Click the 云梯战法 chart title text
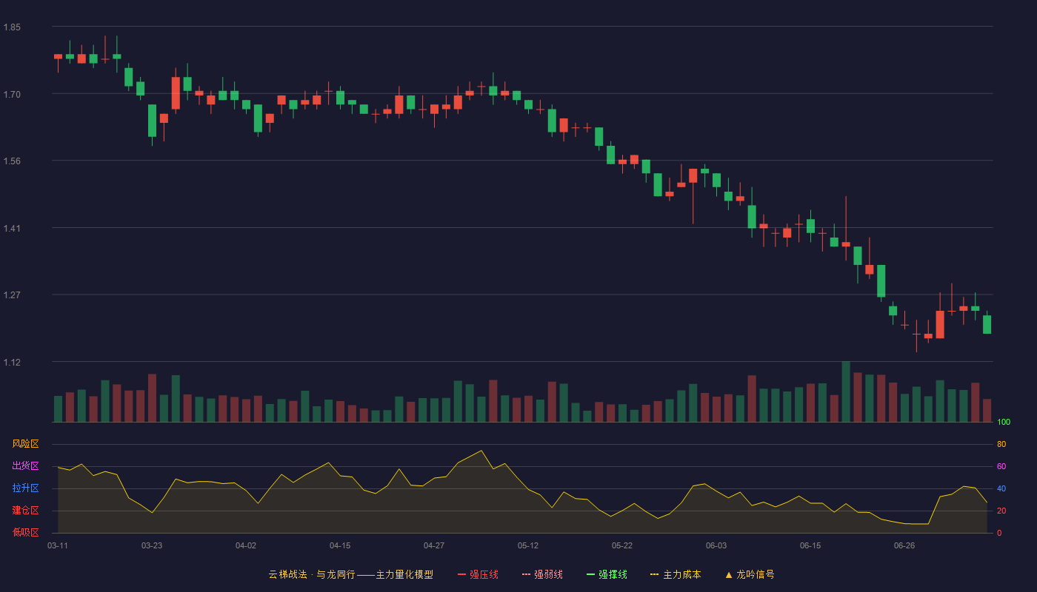1037x592 pixels. click(x=287, y=574)
